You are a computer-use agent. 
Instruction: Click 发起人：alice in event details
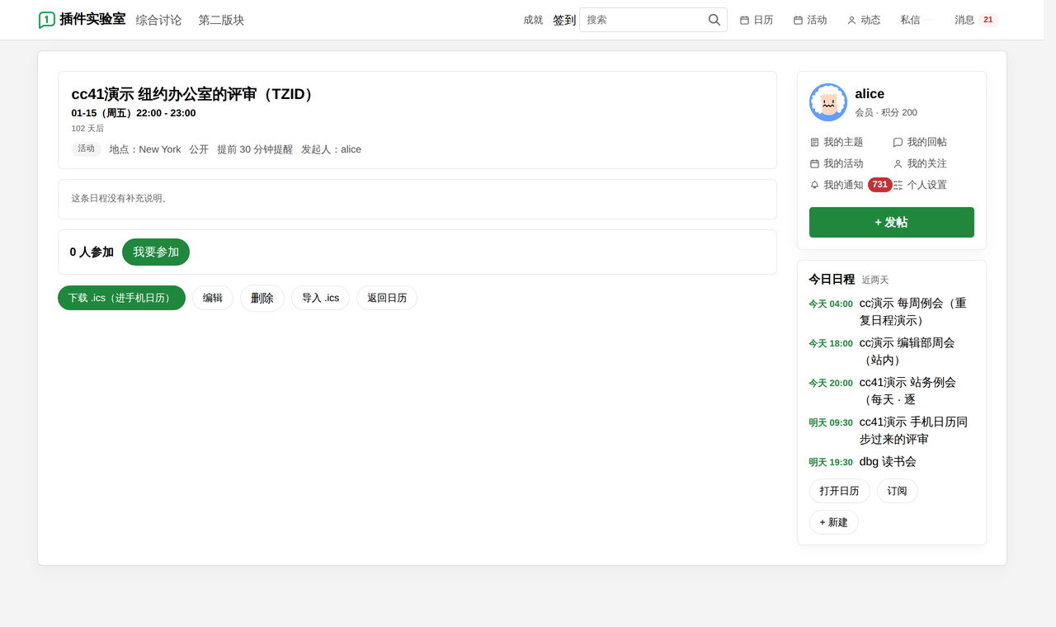[331, 149]
